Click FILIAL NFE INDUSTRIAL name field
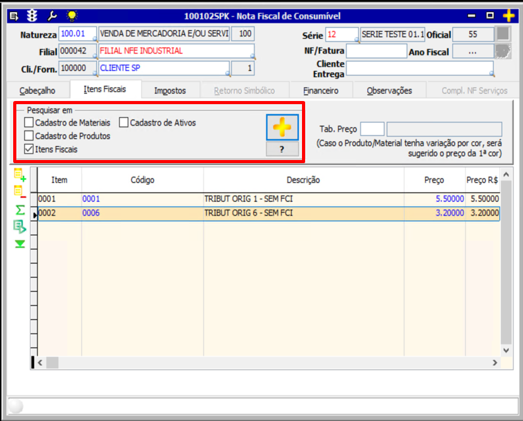This screenshot has height=421, width=523. click(x=176, y=51)
